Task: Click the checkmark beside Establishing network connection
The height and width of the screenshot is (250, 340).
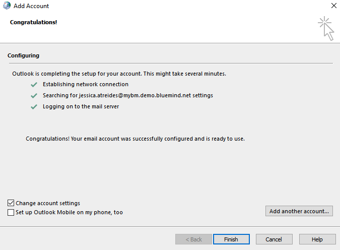Action: pos(34,84)
